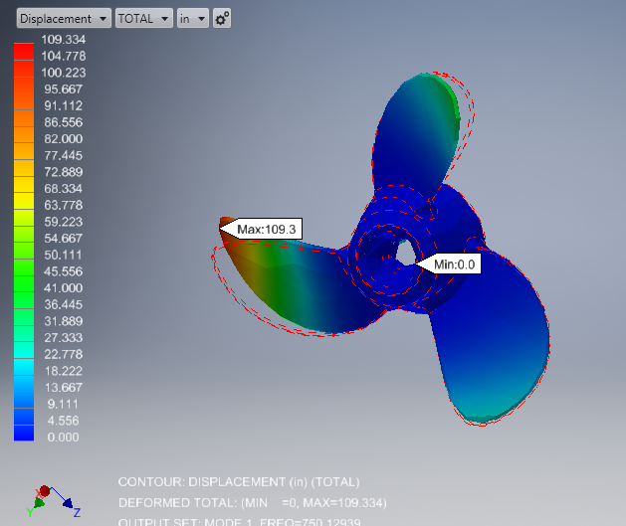Screen dimensions: 626x526
Task: Click the legend value 68.334
Action: 64,188
